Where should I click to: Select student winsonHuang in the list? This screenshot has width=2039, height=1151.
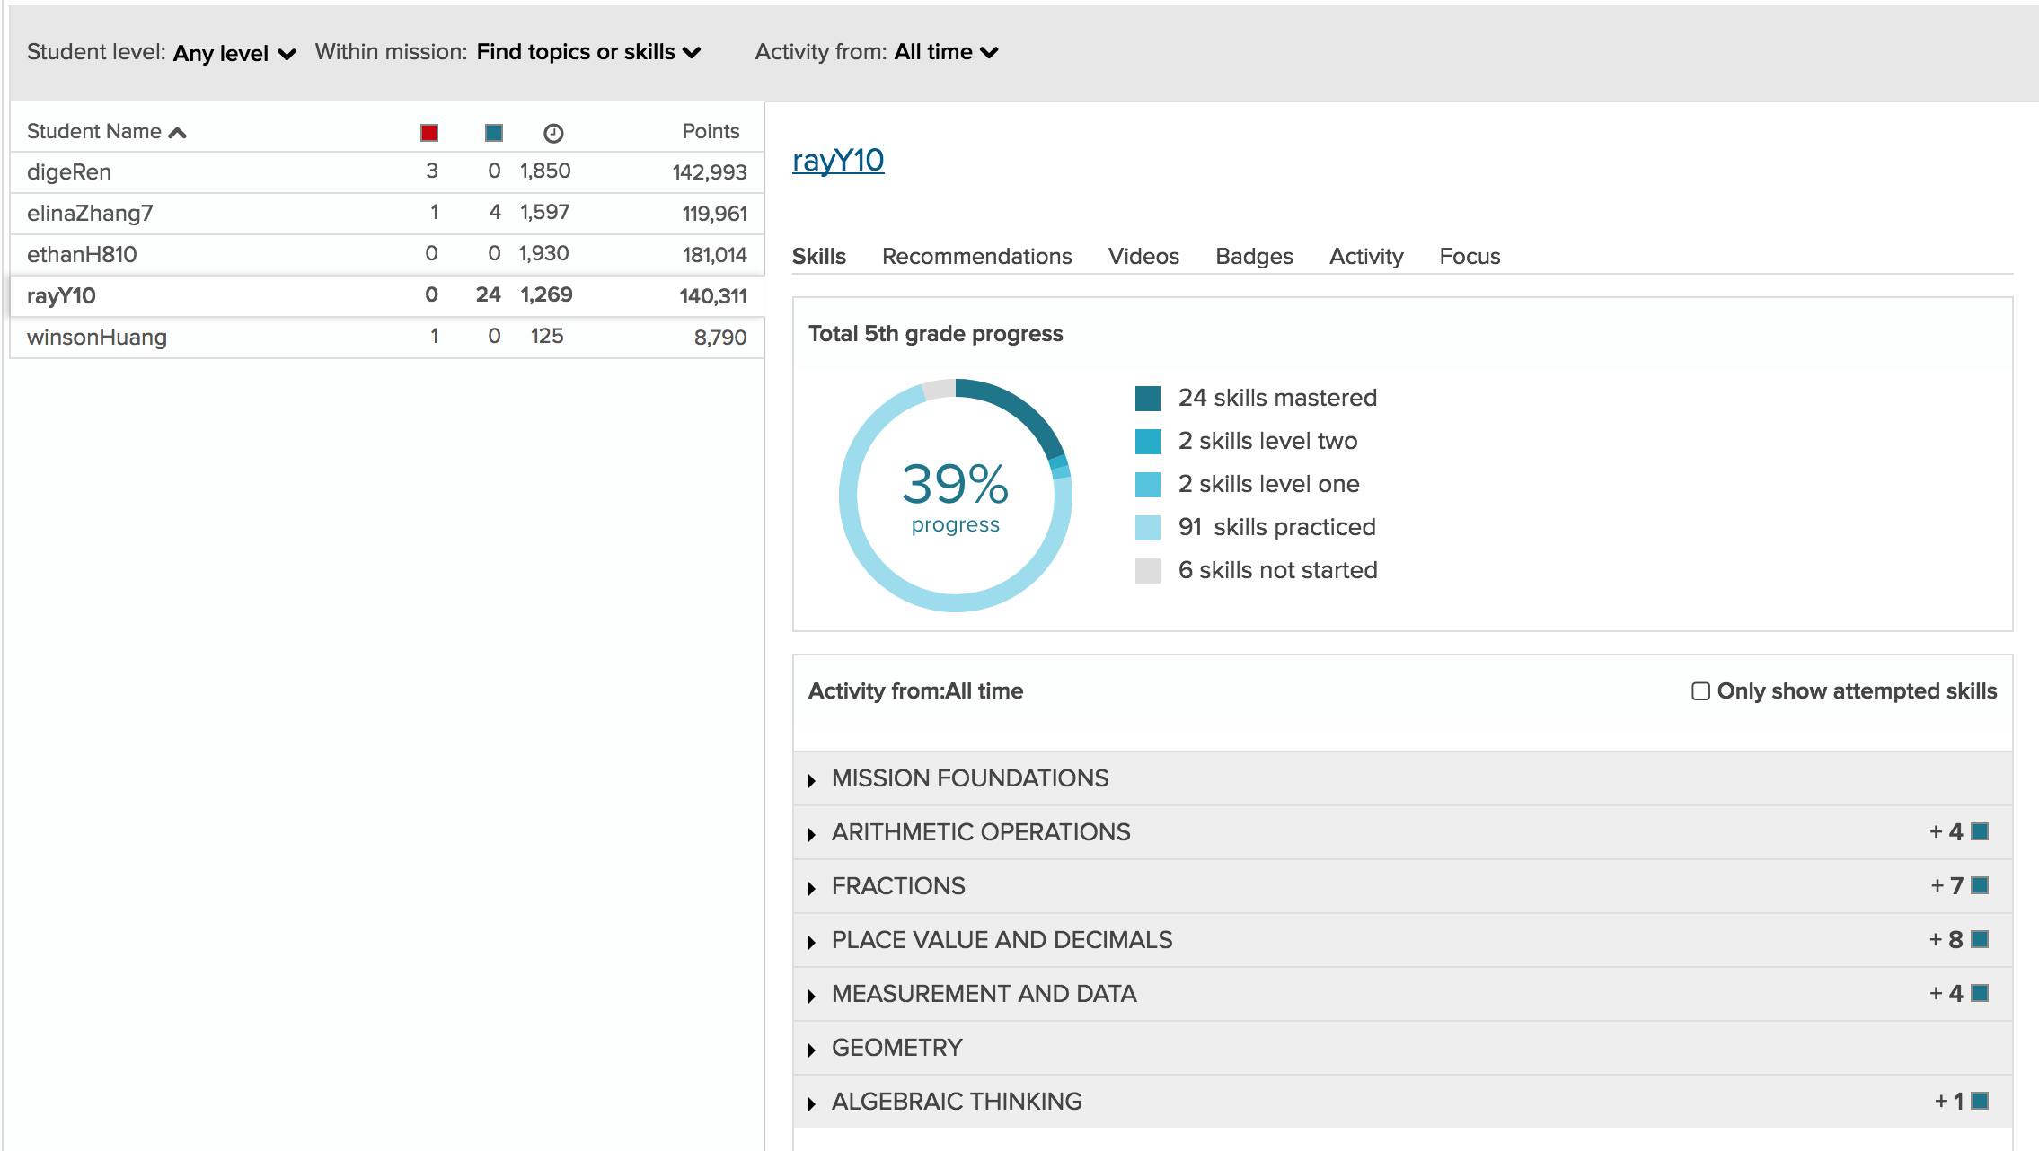click(x=386, y=337)
